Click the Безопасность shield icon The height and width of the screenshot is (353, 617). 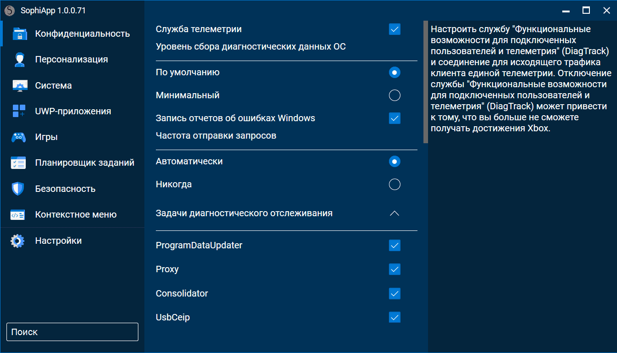[18, 189]
